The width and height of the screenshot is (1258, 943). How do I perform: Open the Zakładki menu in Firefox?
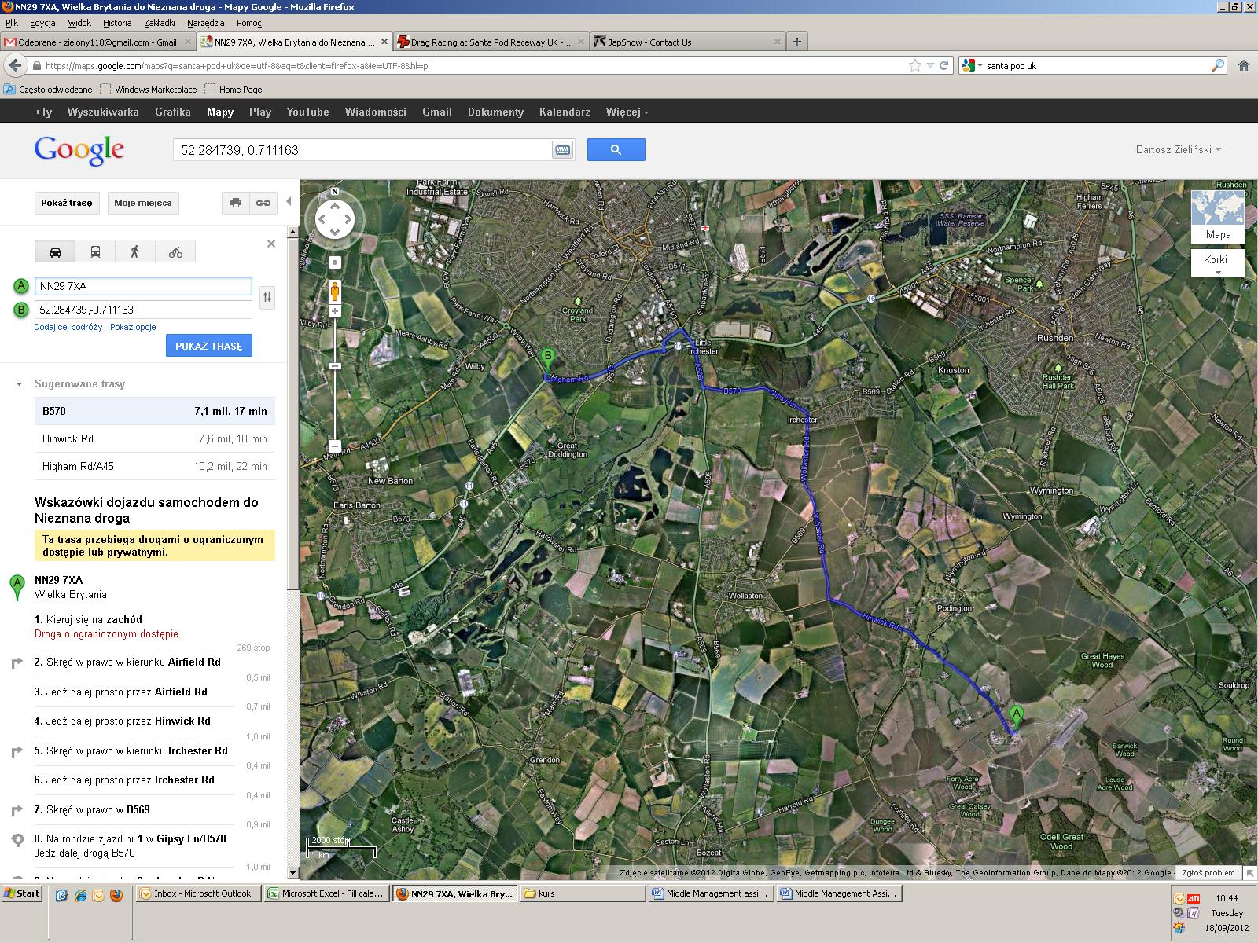[160, 23]
